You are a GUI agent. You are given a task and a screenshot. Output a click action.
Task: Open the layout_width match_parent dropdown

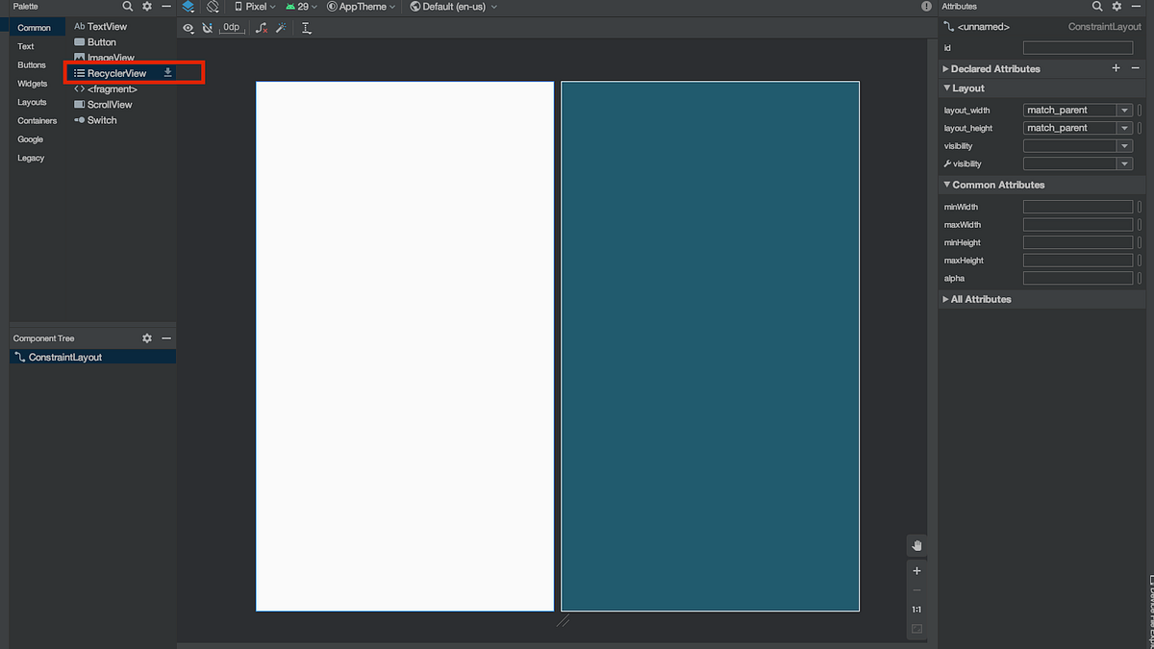coord(1123,110)
